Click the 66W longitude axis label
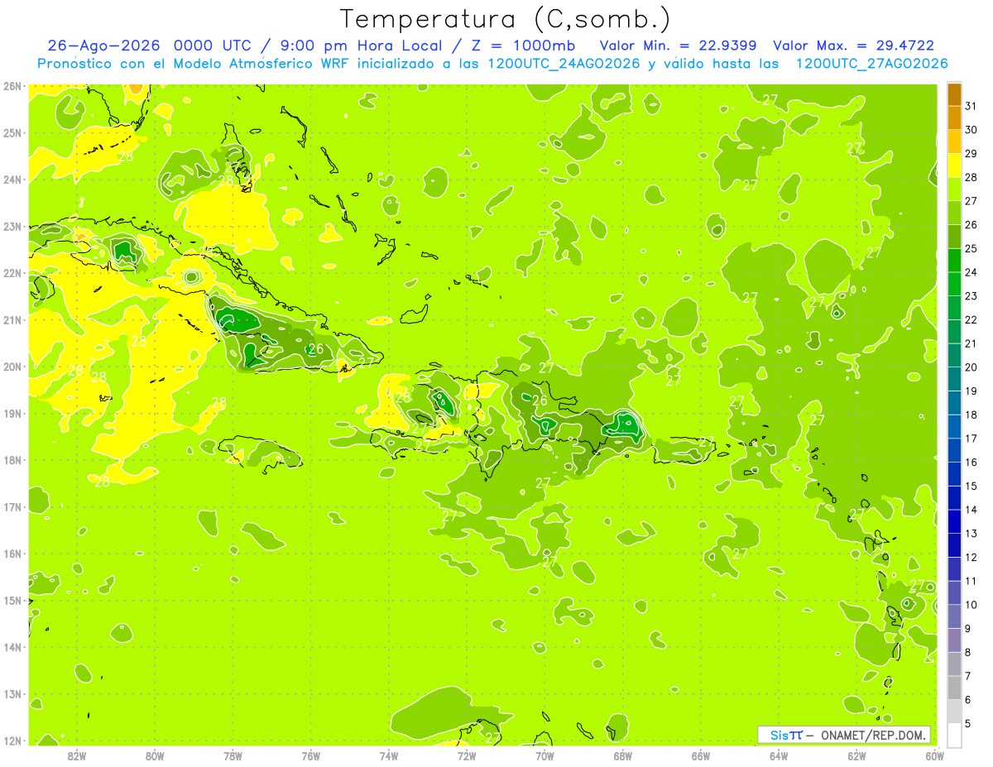993x767 pixels. [x=701, y=755]
